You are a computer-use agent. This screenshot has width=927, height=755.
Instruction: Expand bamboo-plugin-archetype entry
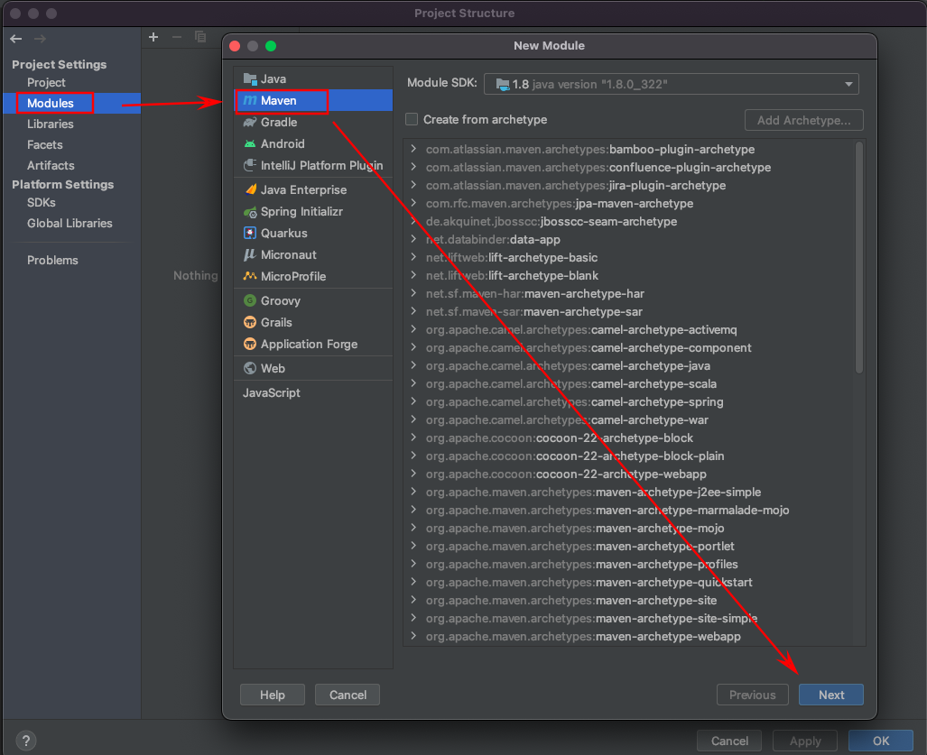point(413,149)
